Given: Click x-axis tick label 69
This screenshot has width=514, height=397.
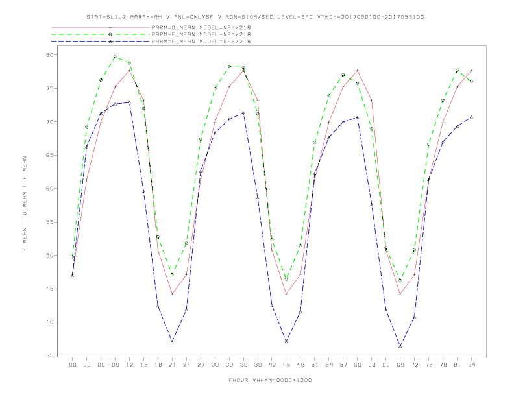Looking at the screenshot, I should [400, 365].
